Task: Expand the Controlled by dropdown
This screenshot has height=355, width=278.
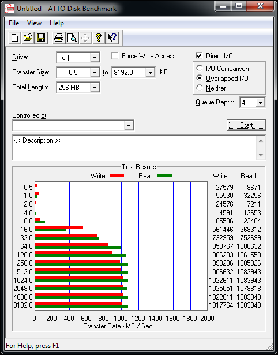Action: coord(129,125)
